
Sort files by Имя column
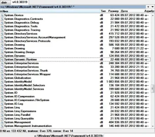50,11
